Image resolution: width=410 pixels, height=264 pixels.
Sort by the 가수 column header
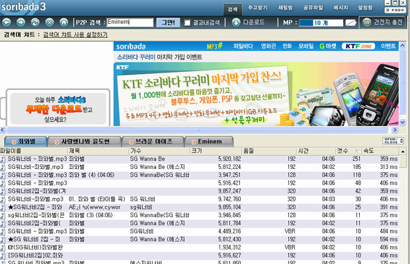159,151
